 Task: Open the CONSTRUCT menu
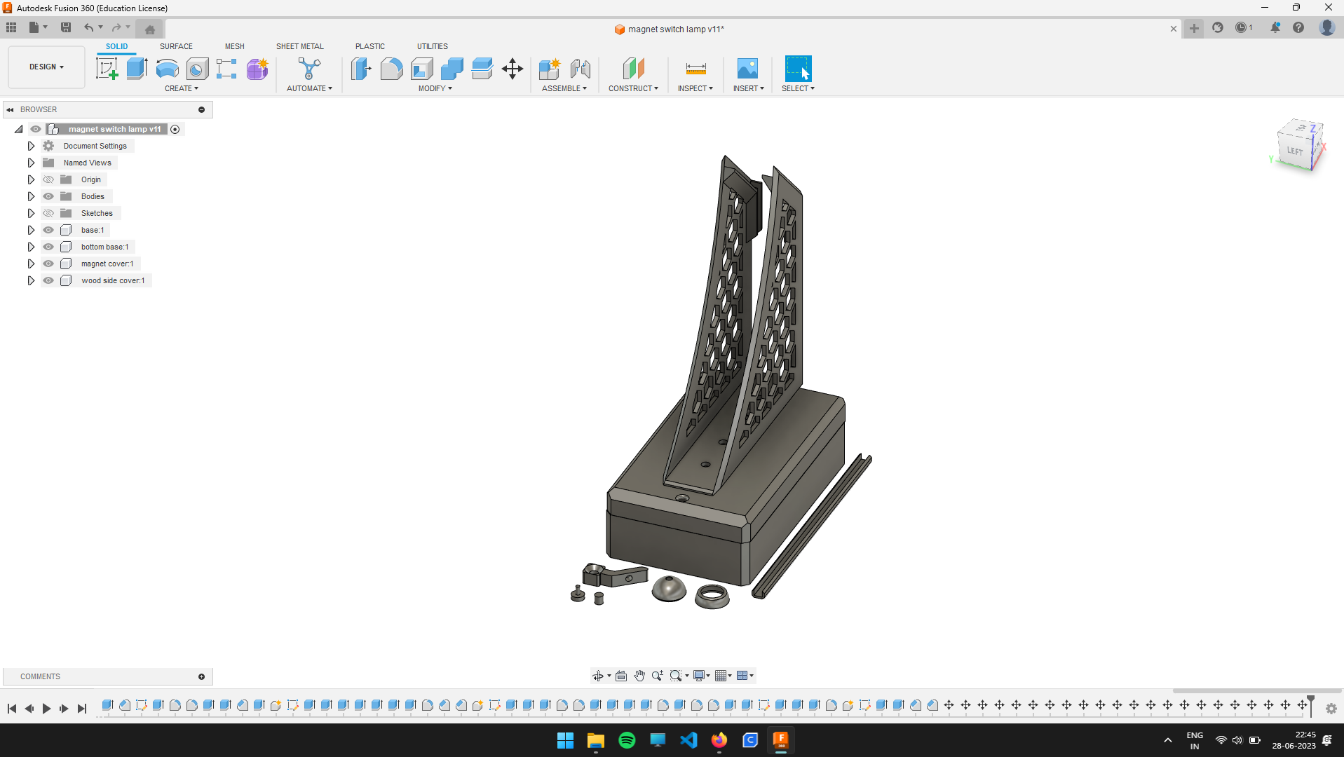(x=633, y=88)
